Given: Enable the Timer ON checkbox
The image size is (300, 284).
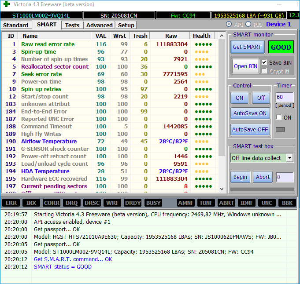Looking at the screenshot, I should click(278, 117).
